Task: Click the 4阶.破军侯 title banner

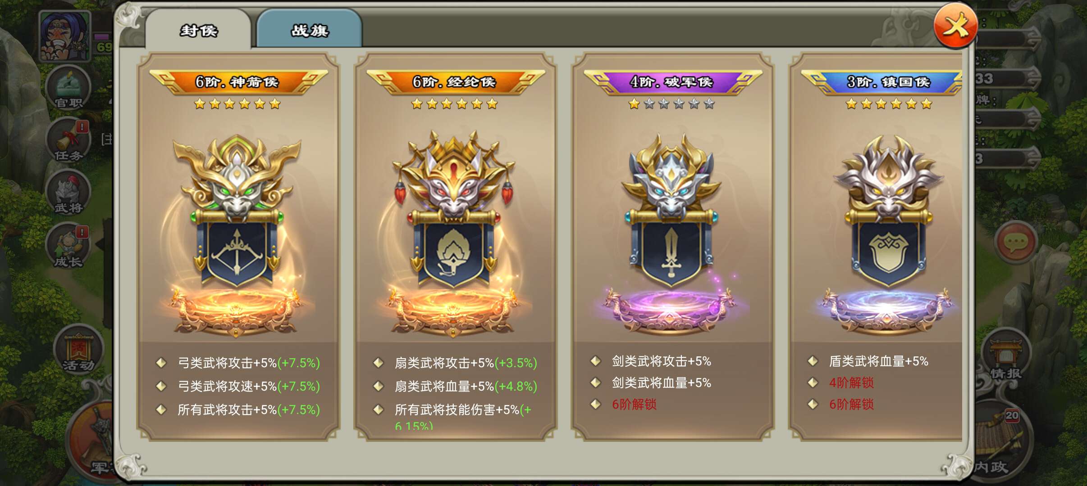Action: [x=672, y=82]
